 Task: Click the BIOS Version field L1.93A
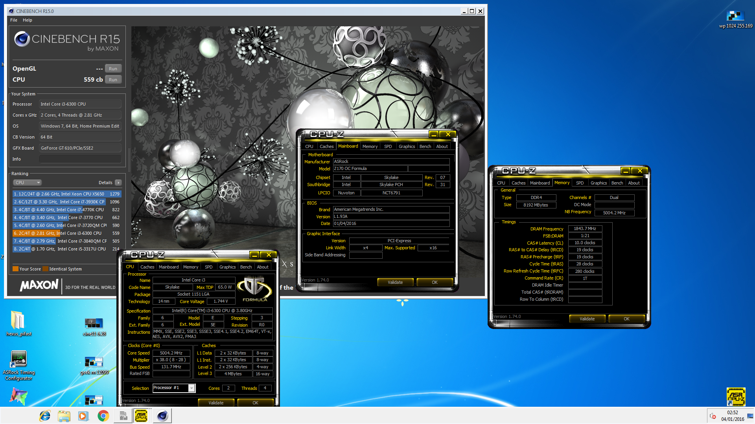pos(391,217)
